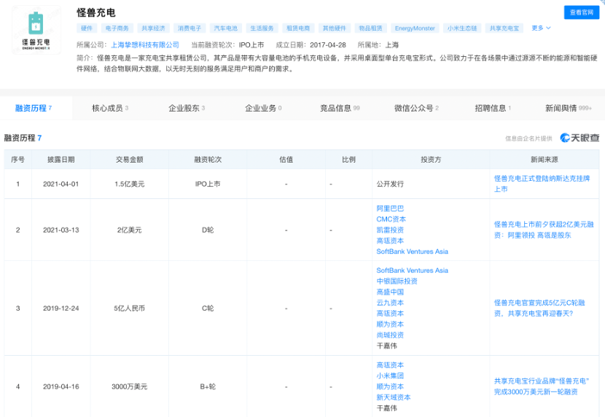This screenshot has width=605, height=417.
Task: Select the 硬件 tag
Action: 87,28
